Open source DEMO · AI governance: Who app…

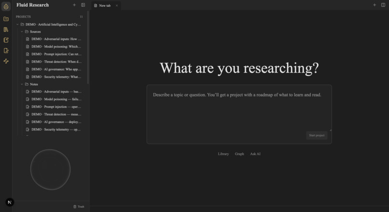[x=56, y=69]
